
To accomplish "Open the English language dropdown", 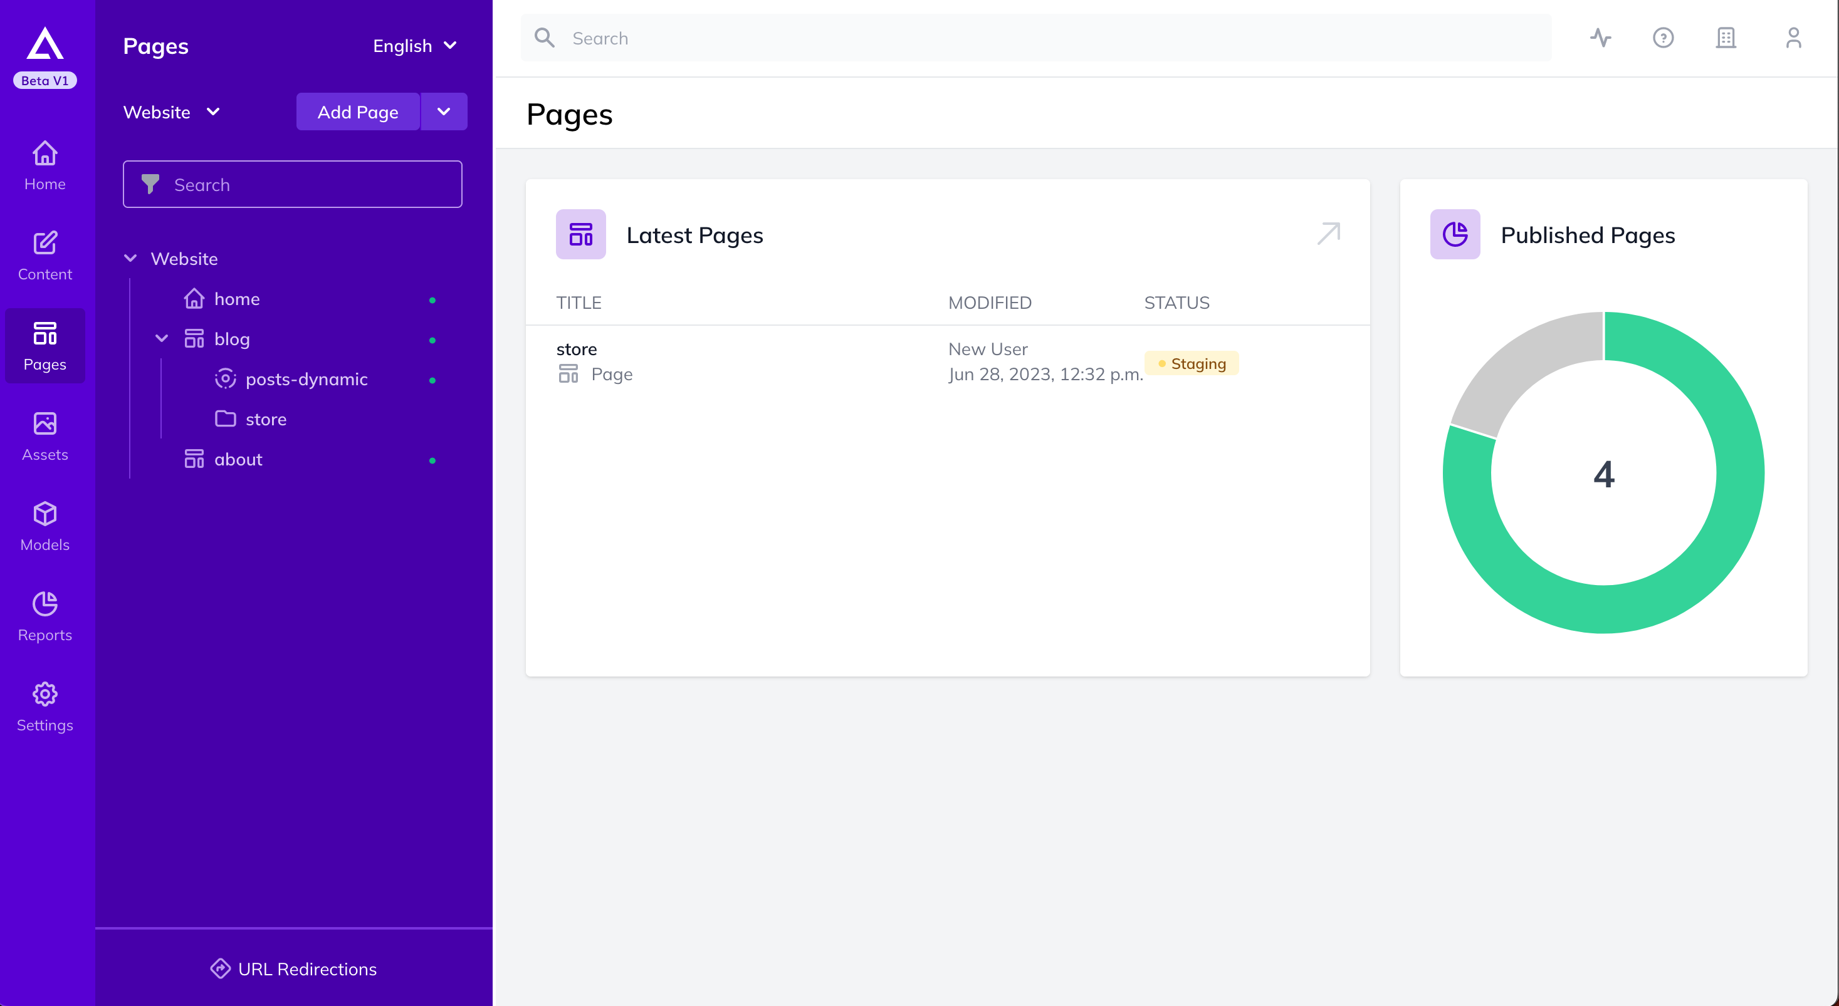I will tap(415, 46).
